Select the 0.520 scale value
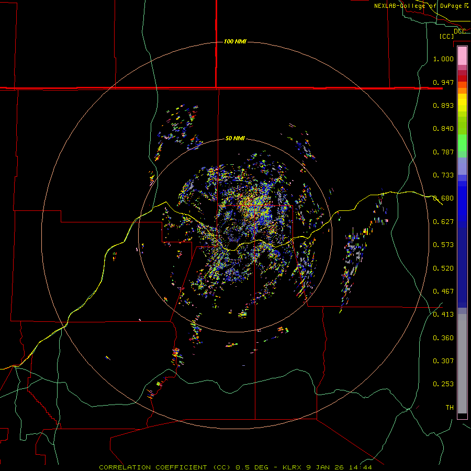 click(x=443, y=268)
